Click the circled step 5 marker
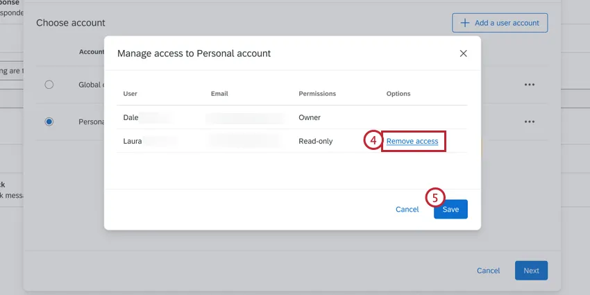This screenshot has width=590, height=295. tap(435, 198)
